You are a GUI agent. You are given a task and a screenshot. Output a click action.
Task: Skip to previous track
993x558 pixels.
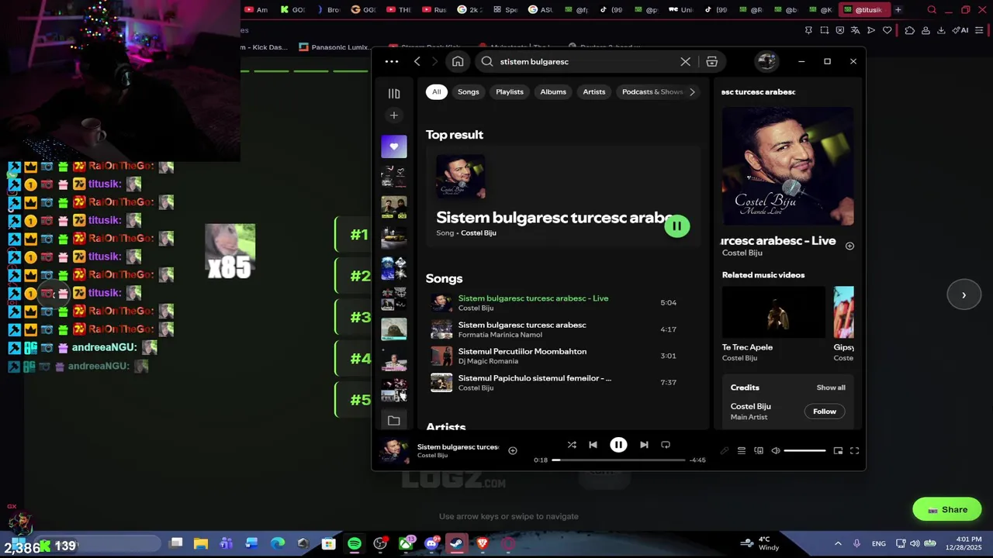click(593, 445)
